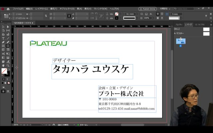
Task: Click the Publish Online button
Action: 147,9
